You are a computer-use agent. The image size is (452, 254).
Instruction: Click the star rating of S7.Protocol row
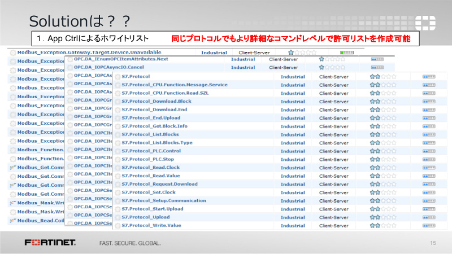coord(383,77)
